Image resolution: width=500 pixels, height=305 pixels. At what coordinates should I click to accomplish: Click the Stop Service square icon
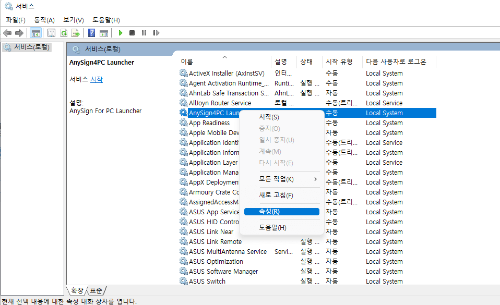coord(132,33)
